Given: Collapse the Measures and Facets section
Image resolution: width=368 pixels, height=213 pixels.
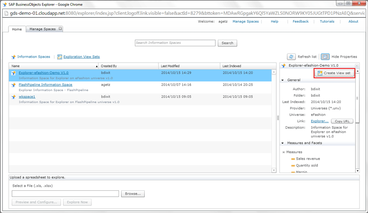Looking at the screenshot, I should [283, 143].
